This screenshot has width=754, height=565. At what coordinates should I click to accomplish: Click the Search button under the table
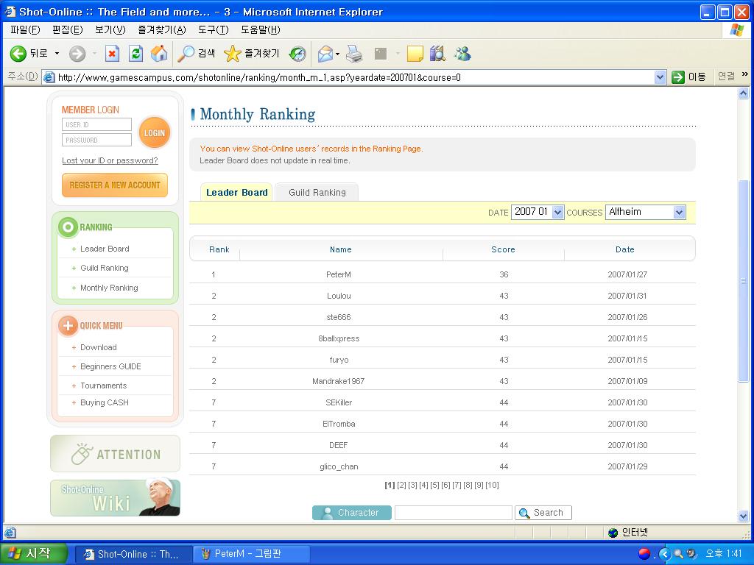point(543,513)
